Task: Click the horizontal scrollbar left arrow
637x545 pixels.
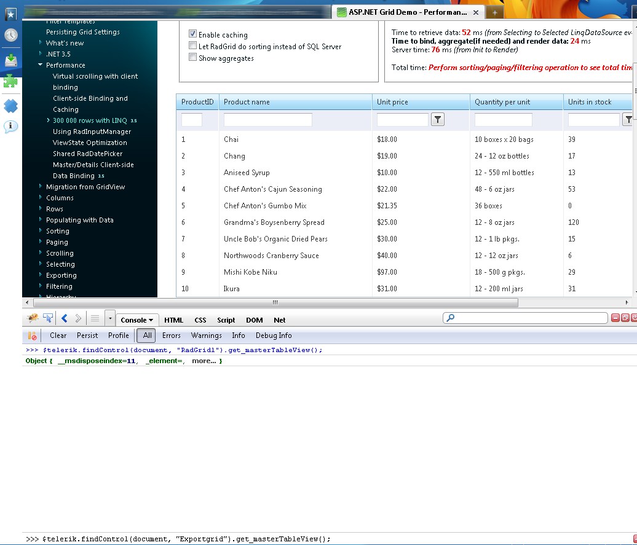Action: pos(27,302)
